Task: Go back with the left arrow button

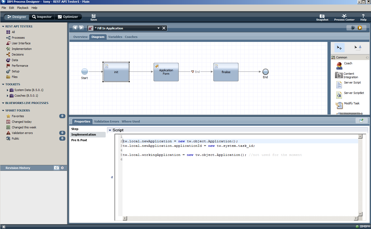Action: pos(75,28)
